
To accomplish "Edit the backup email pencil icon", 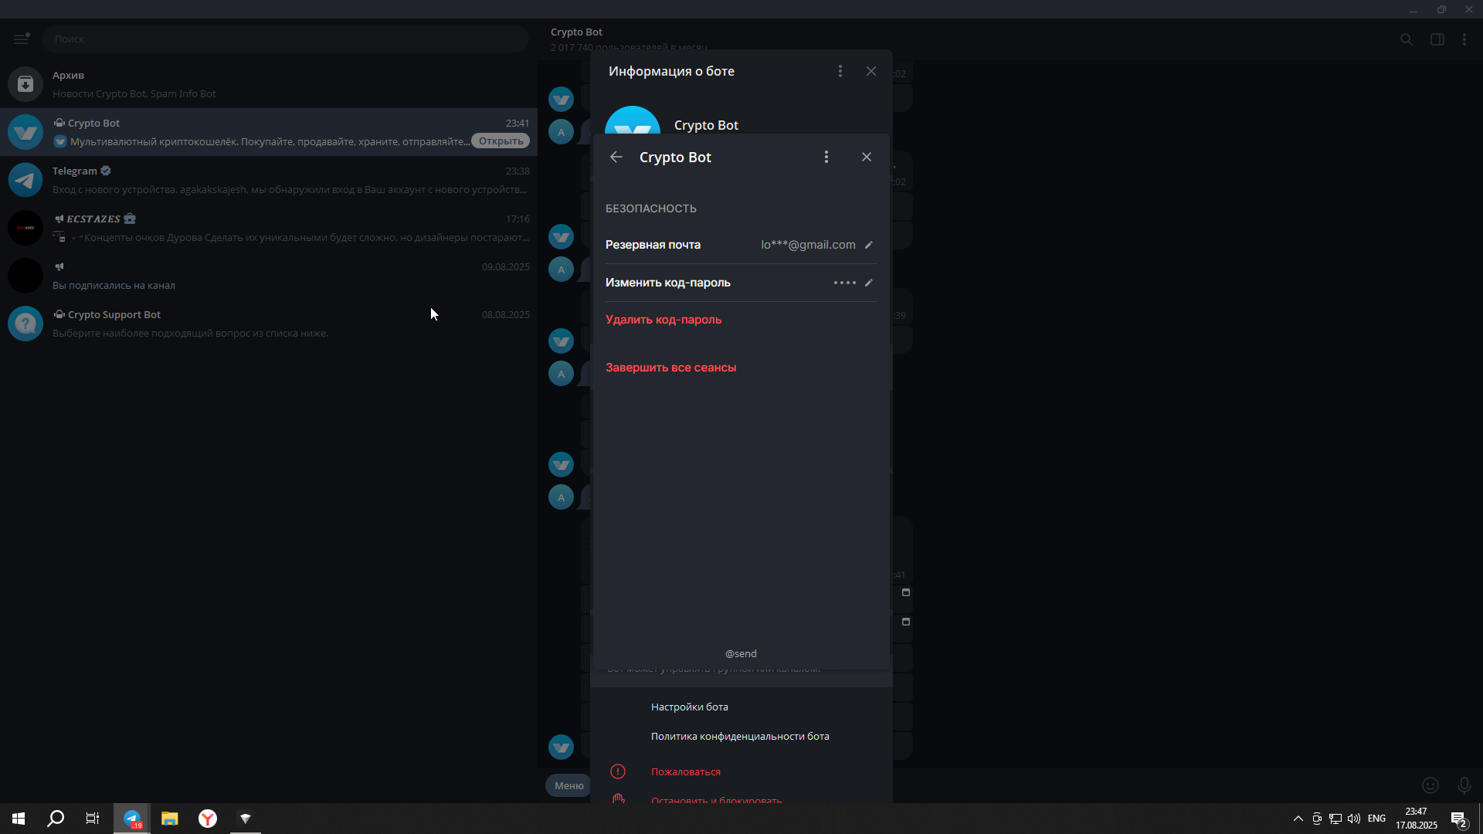I will 869,245.
